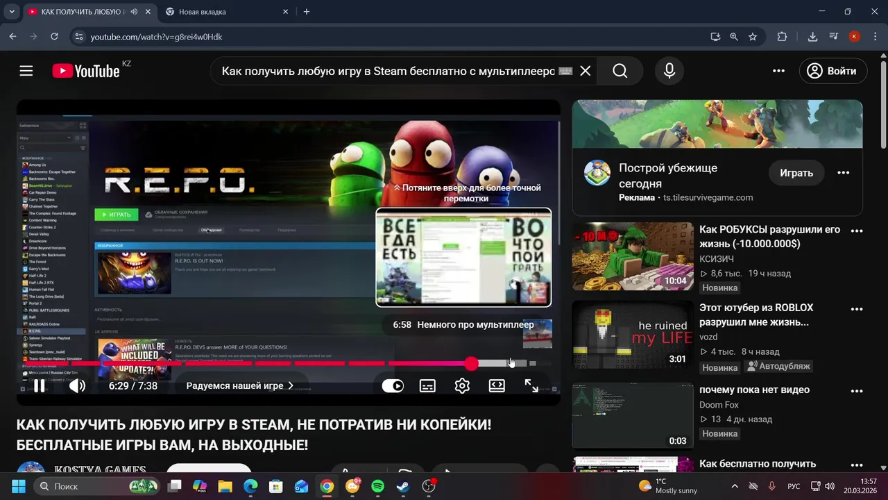The height and width of the screenshot is (500, 888).
Task: Open more options for 'Этот ютубер из ROBLOX'
Action: tap(857, 310)
